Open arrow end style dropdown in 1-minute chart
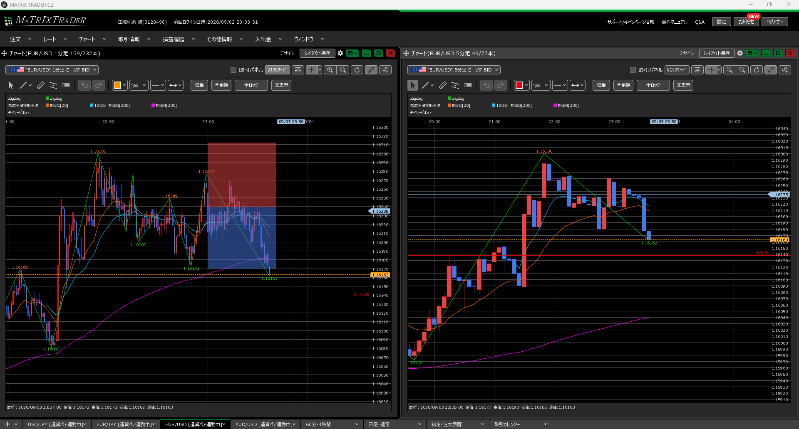The width and height of the screenshot is (799, 429). (175, 85)
